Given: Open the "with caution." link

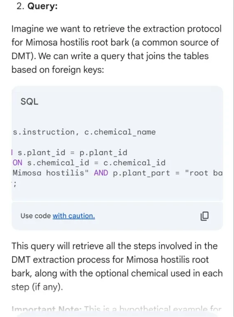Looking at the screenshot, I should [x=74, y=216].
